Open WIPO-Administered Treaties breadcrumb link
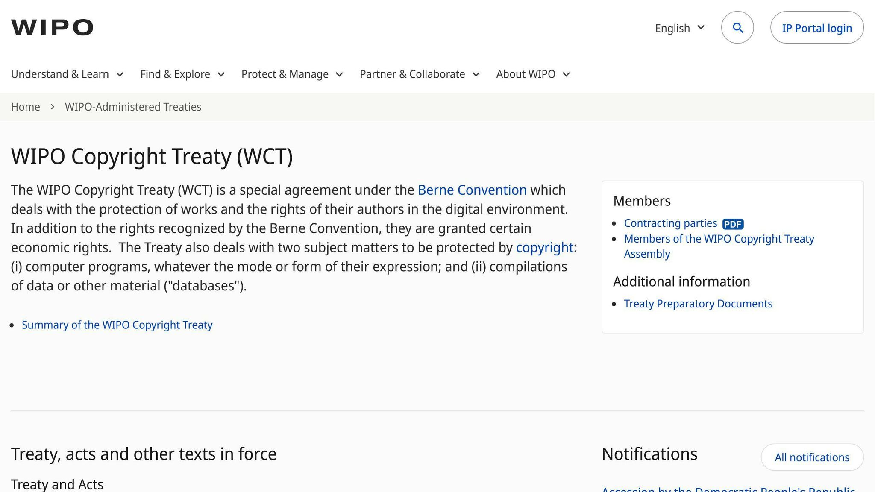This screenshot has width=875, height=492. coord(133,107)
